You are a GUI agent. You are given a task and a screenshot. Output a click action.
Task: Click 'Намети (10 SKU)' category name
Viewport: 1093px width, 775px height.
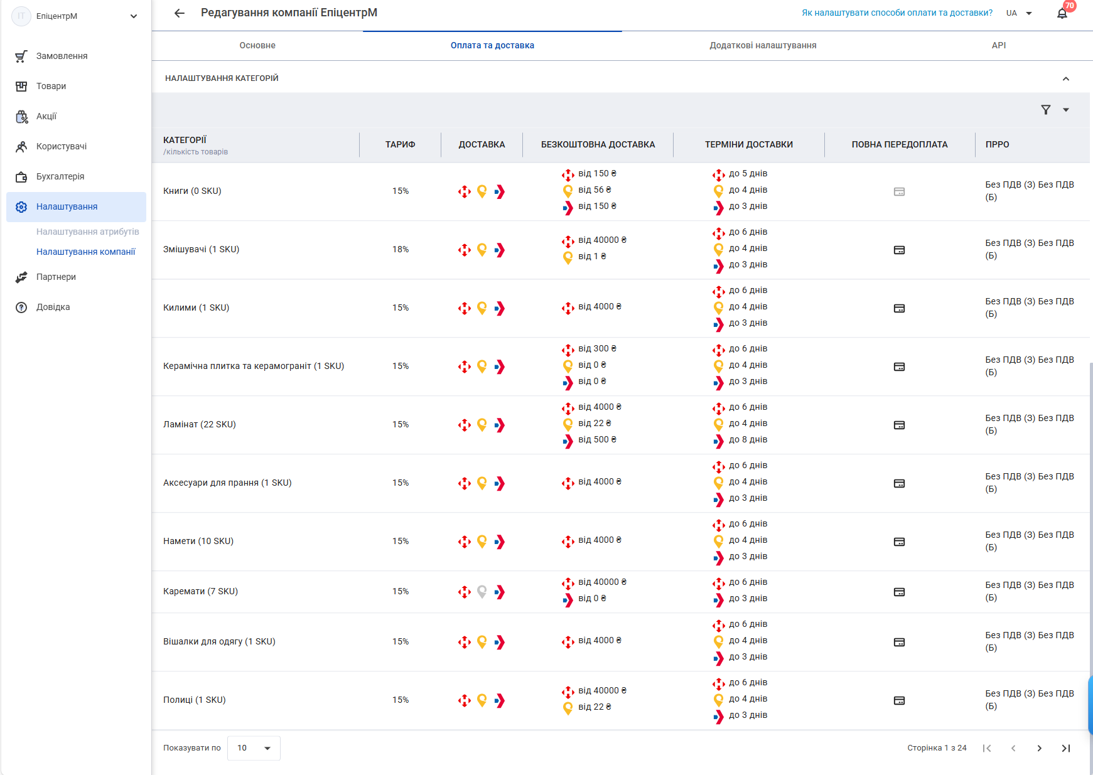(x=198, y=541)
